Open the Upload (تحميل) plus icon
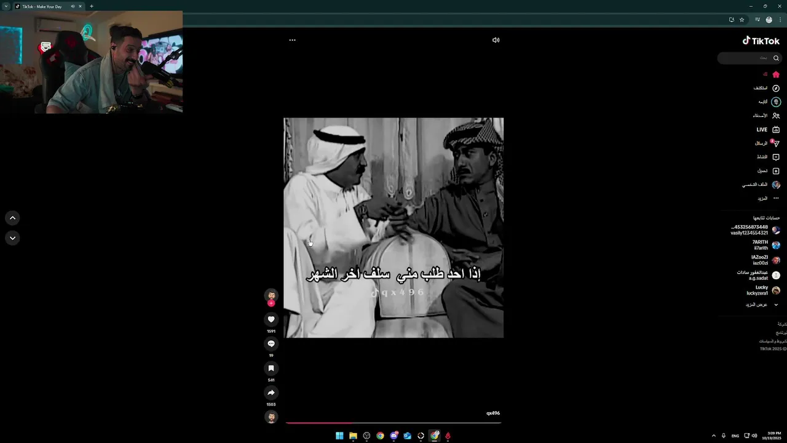The width and height of the screenshot is (787, 443). [776, 171]
